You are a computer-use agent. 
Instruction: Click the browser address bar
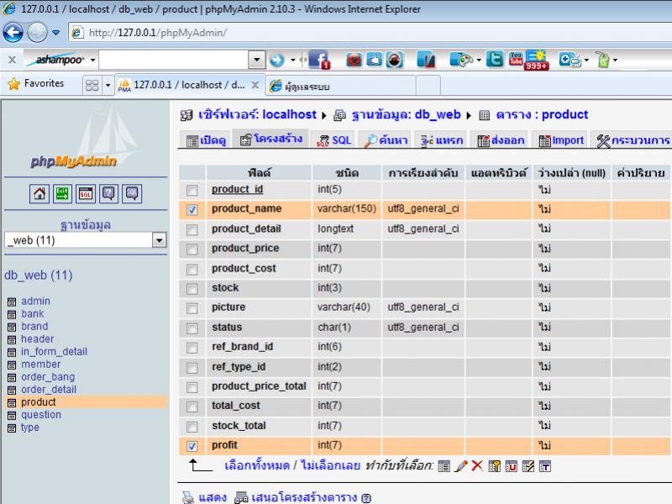coord(336,33)
